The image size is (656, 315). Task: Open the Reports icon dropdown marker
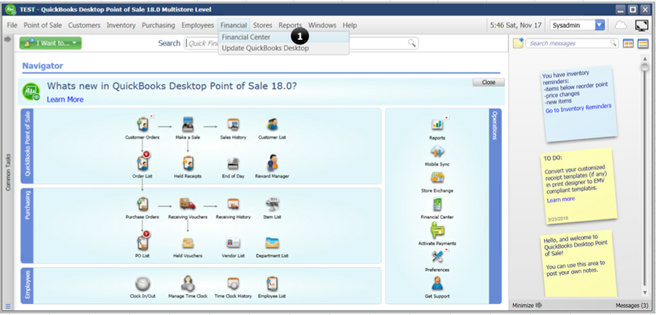point(446,118)
